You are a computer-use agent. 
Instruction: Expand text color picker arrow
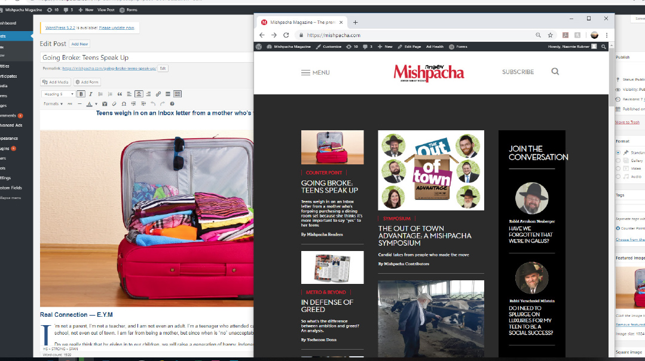pyautogui.click(x=96, y=104)
